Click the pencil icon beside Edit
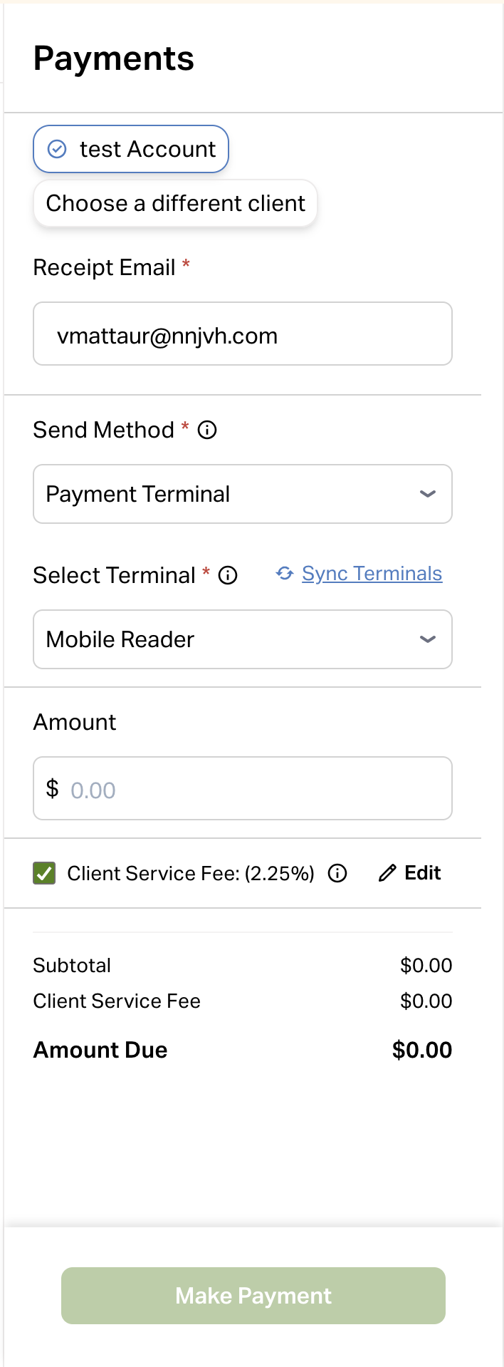Screen dimensions: 504x1367 387,873
